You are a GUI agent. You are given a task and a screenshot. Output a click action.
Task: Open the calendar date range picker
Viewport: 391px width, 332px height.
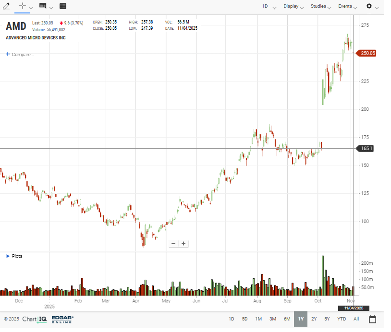tap(372, 319)
